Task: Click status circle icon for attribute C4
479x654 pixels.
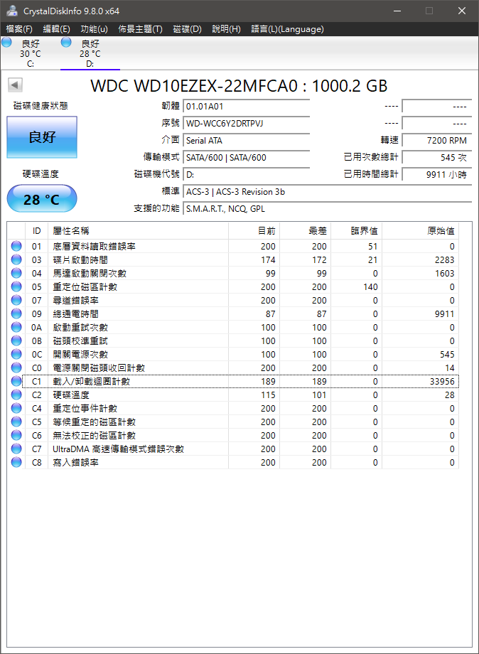Action: 16,408
